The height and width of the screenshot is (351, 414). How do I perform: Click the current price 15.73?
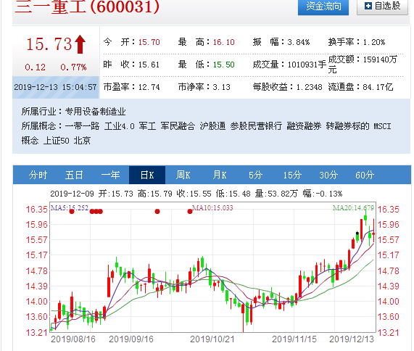[49, 44]
